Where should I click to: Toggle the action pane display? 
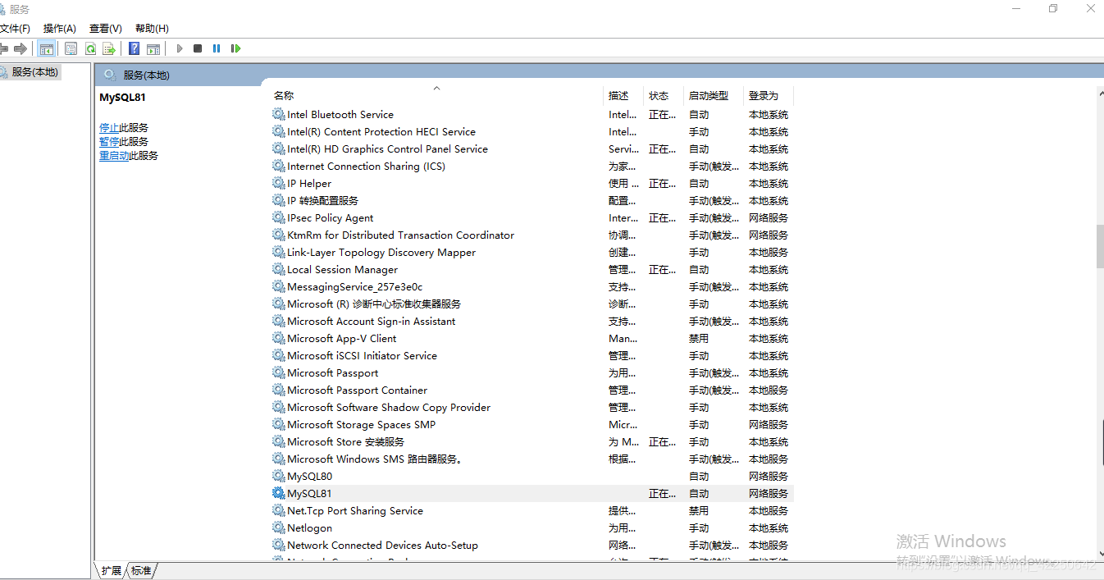153,48
